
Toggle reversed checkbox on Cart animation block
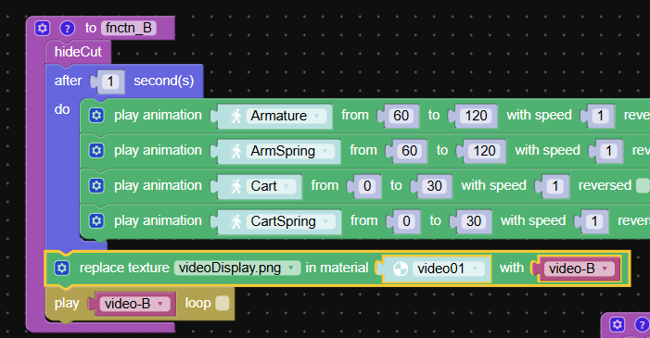coord(643,185)
